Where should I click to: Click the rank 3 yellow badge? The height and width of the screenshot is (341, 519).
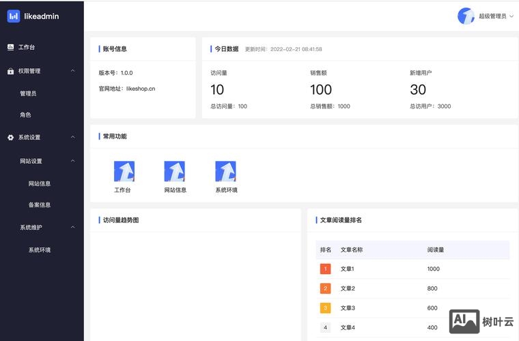(x=325, y=308)
